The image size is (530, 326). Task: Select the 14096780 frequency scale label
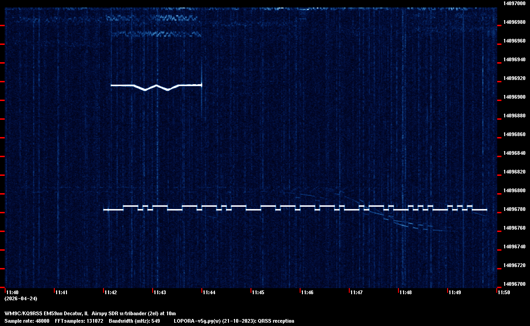pos(514,209)
